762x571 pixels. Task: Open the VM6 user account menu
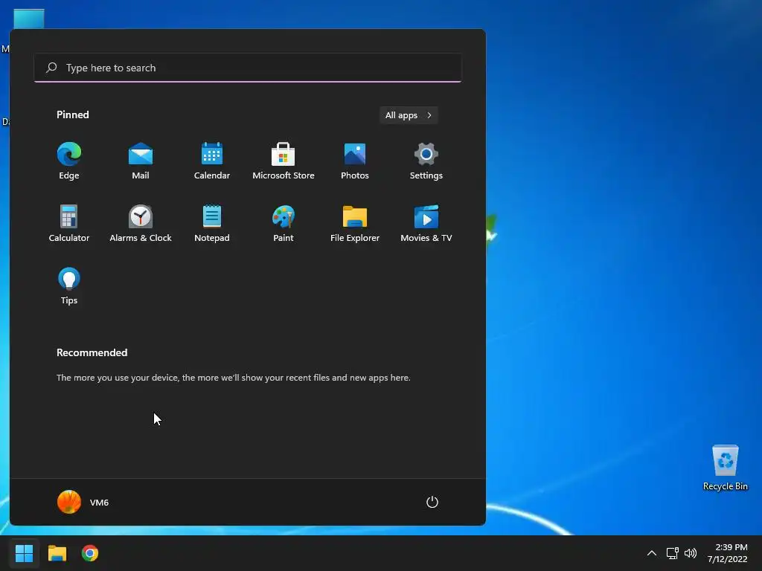click(x=83, y=502)
